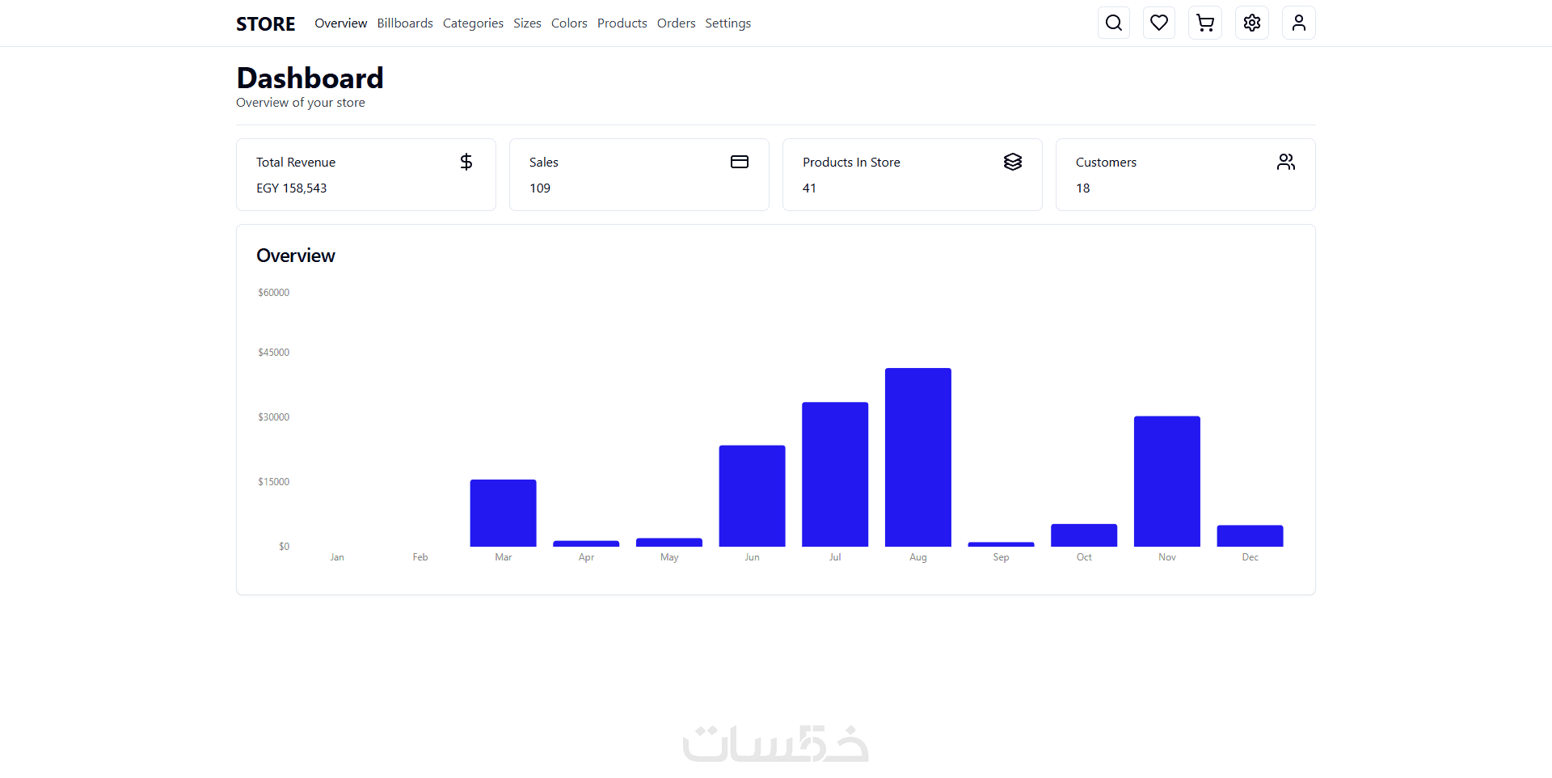Viewport: 1552px width, 778px height.
Task: Click the October bar in the chart
Action: [x=1084, y=535]
